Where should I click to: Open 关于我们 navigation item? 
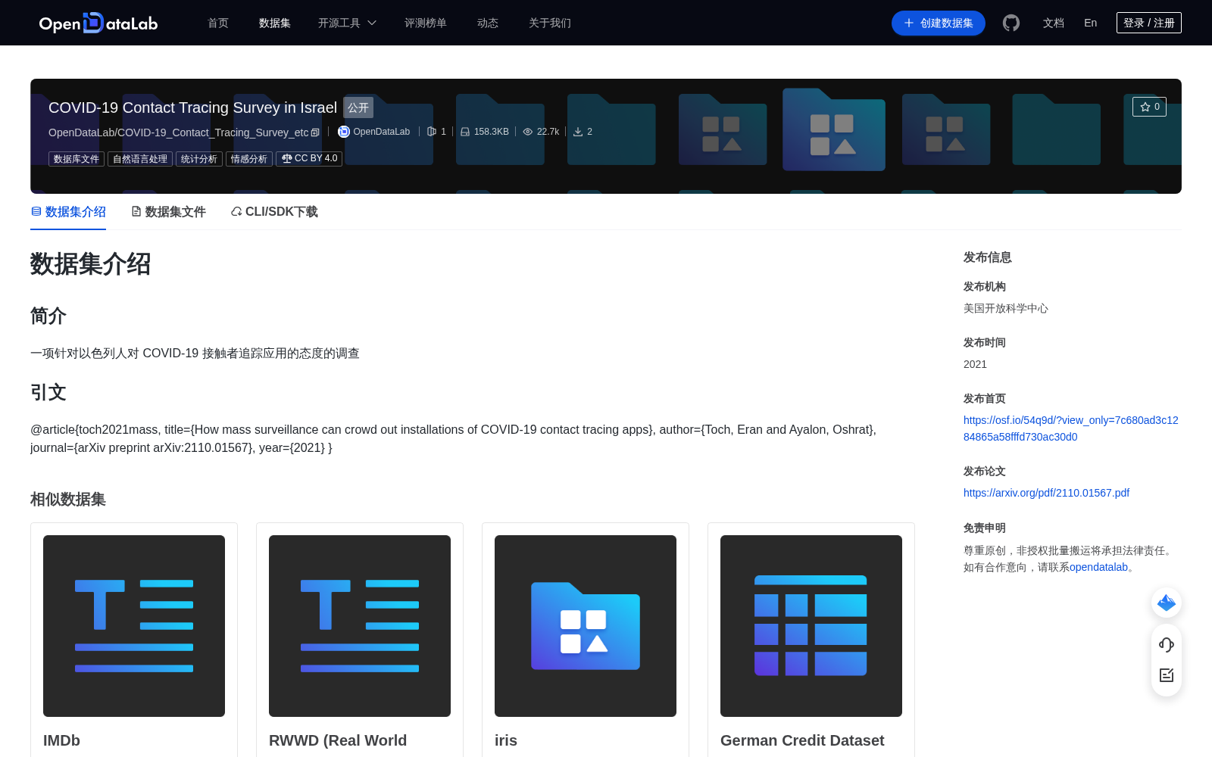point(550,23)
